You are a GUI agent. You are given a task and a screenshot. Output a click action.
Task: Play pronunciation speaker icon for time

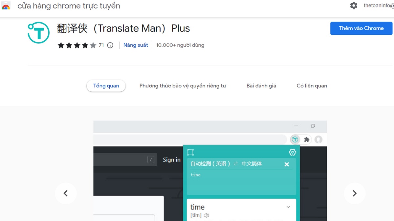tap(206, 215)
